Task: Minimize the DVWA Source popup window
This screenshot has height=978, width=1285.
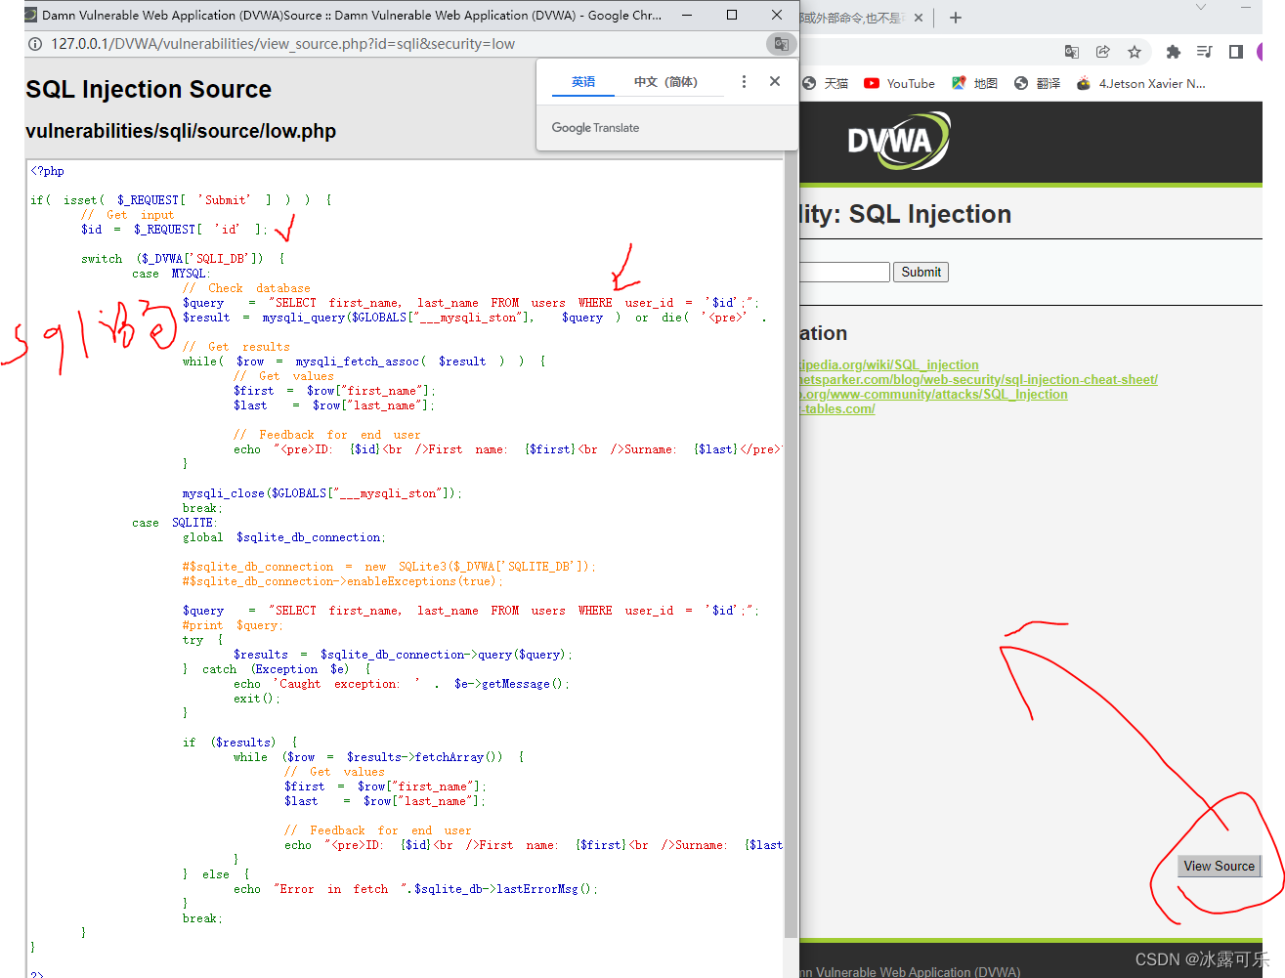Action: [x=687, y=15]
